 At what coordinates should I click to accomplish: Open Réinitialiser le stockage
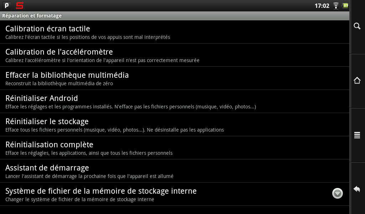coord(175,124)
